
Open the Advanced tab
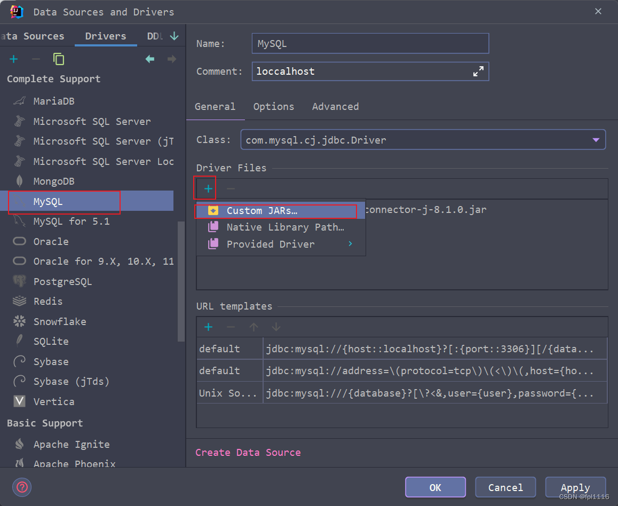[x=335, y=106]
